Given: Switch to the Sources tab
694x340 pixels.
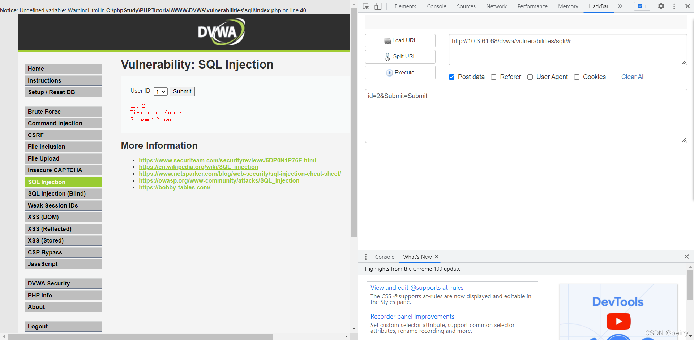Looking at the screenshot, I should [x=466, y=6].
